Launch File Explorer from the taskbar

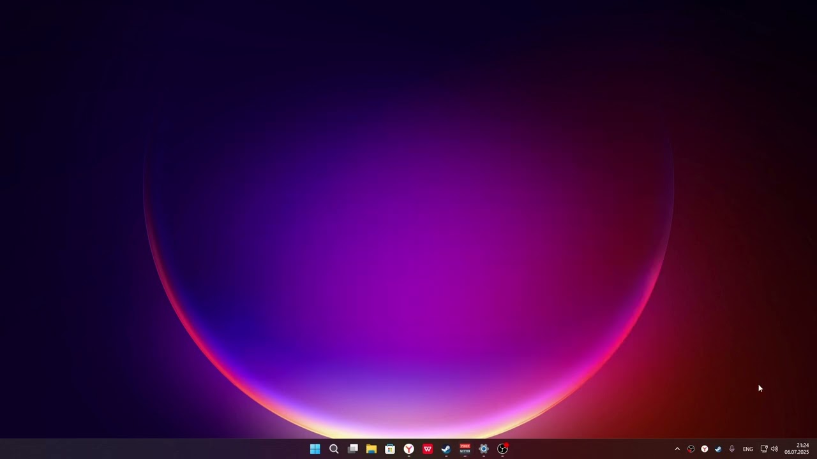tap(371, 449)
